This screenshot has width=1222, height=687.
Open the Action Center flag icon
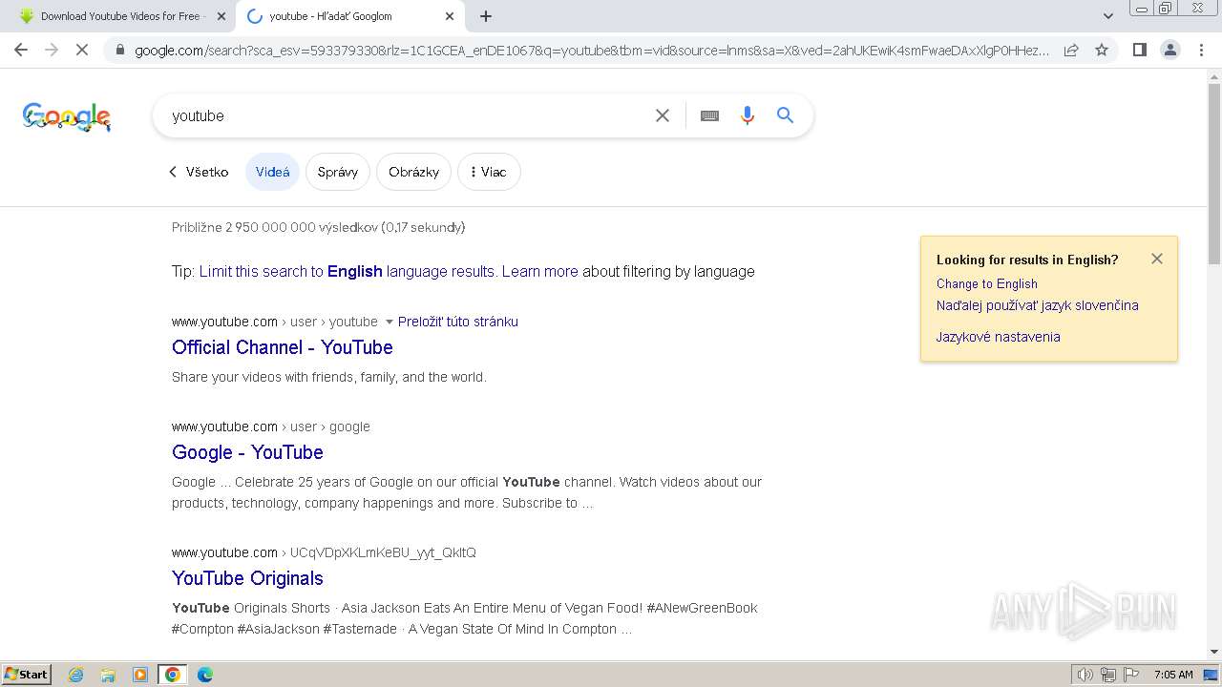pyautogui.click(x=1131, y=675)
